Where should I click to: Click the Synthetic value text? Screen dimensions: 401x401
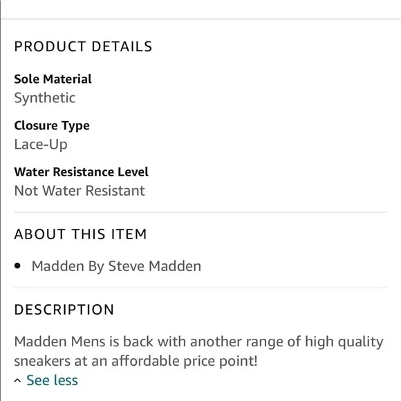(45, 98)
